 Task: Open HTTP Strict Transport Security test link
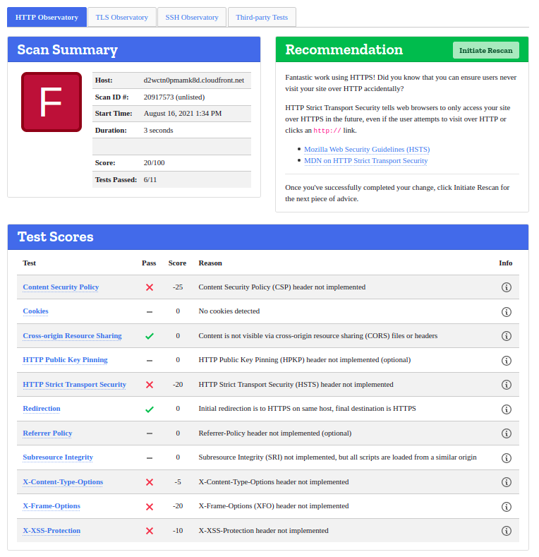click(74, 384)
